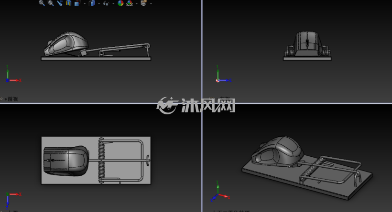The width and height of the screenshot is (392, 212).
Task: Select the Zoom to Area tool
Action: click(x=51, y=3)
